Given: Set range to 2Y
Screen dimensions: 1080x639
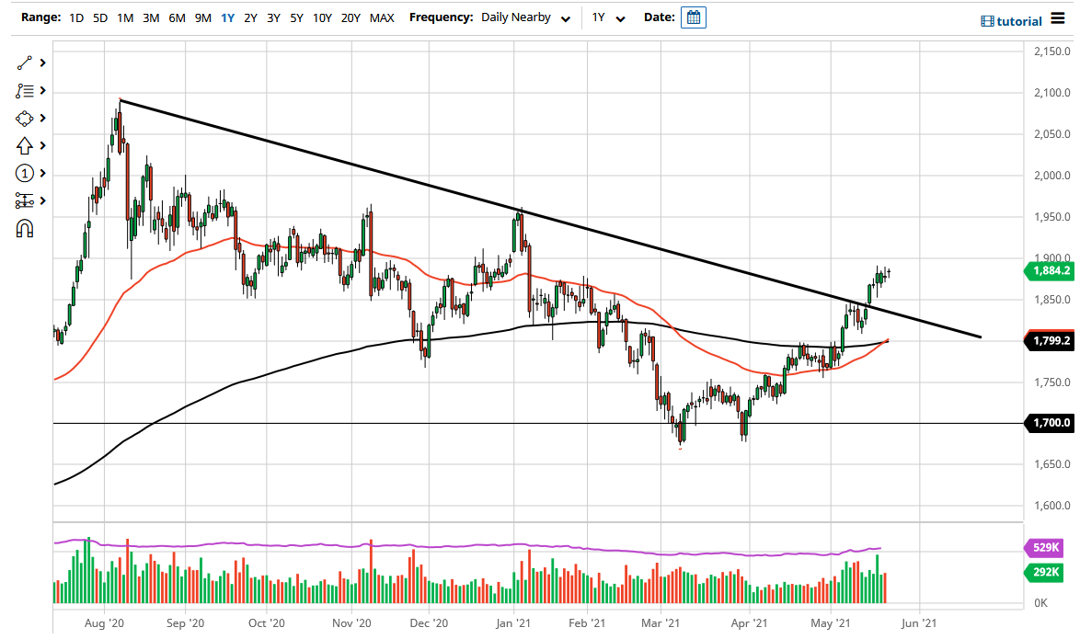Looking at the screenshot, I should 250,17.
